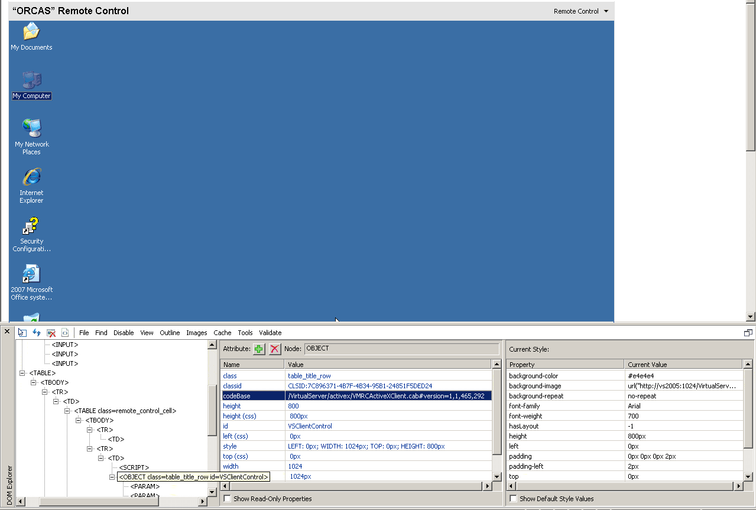Undock the DOM Explorer panel

pyautogui.click(x=748, y=333)
